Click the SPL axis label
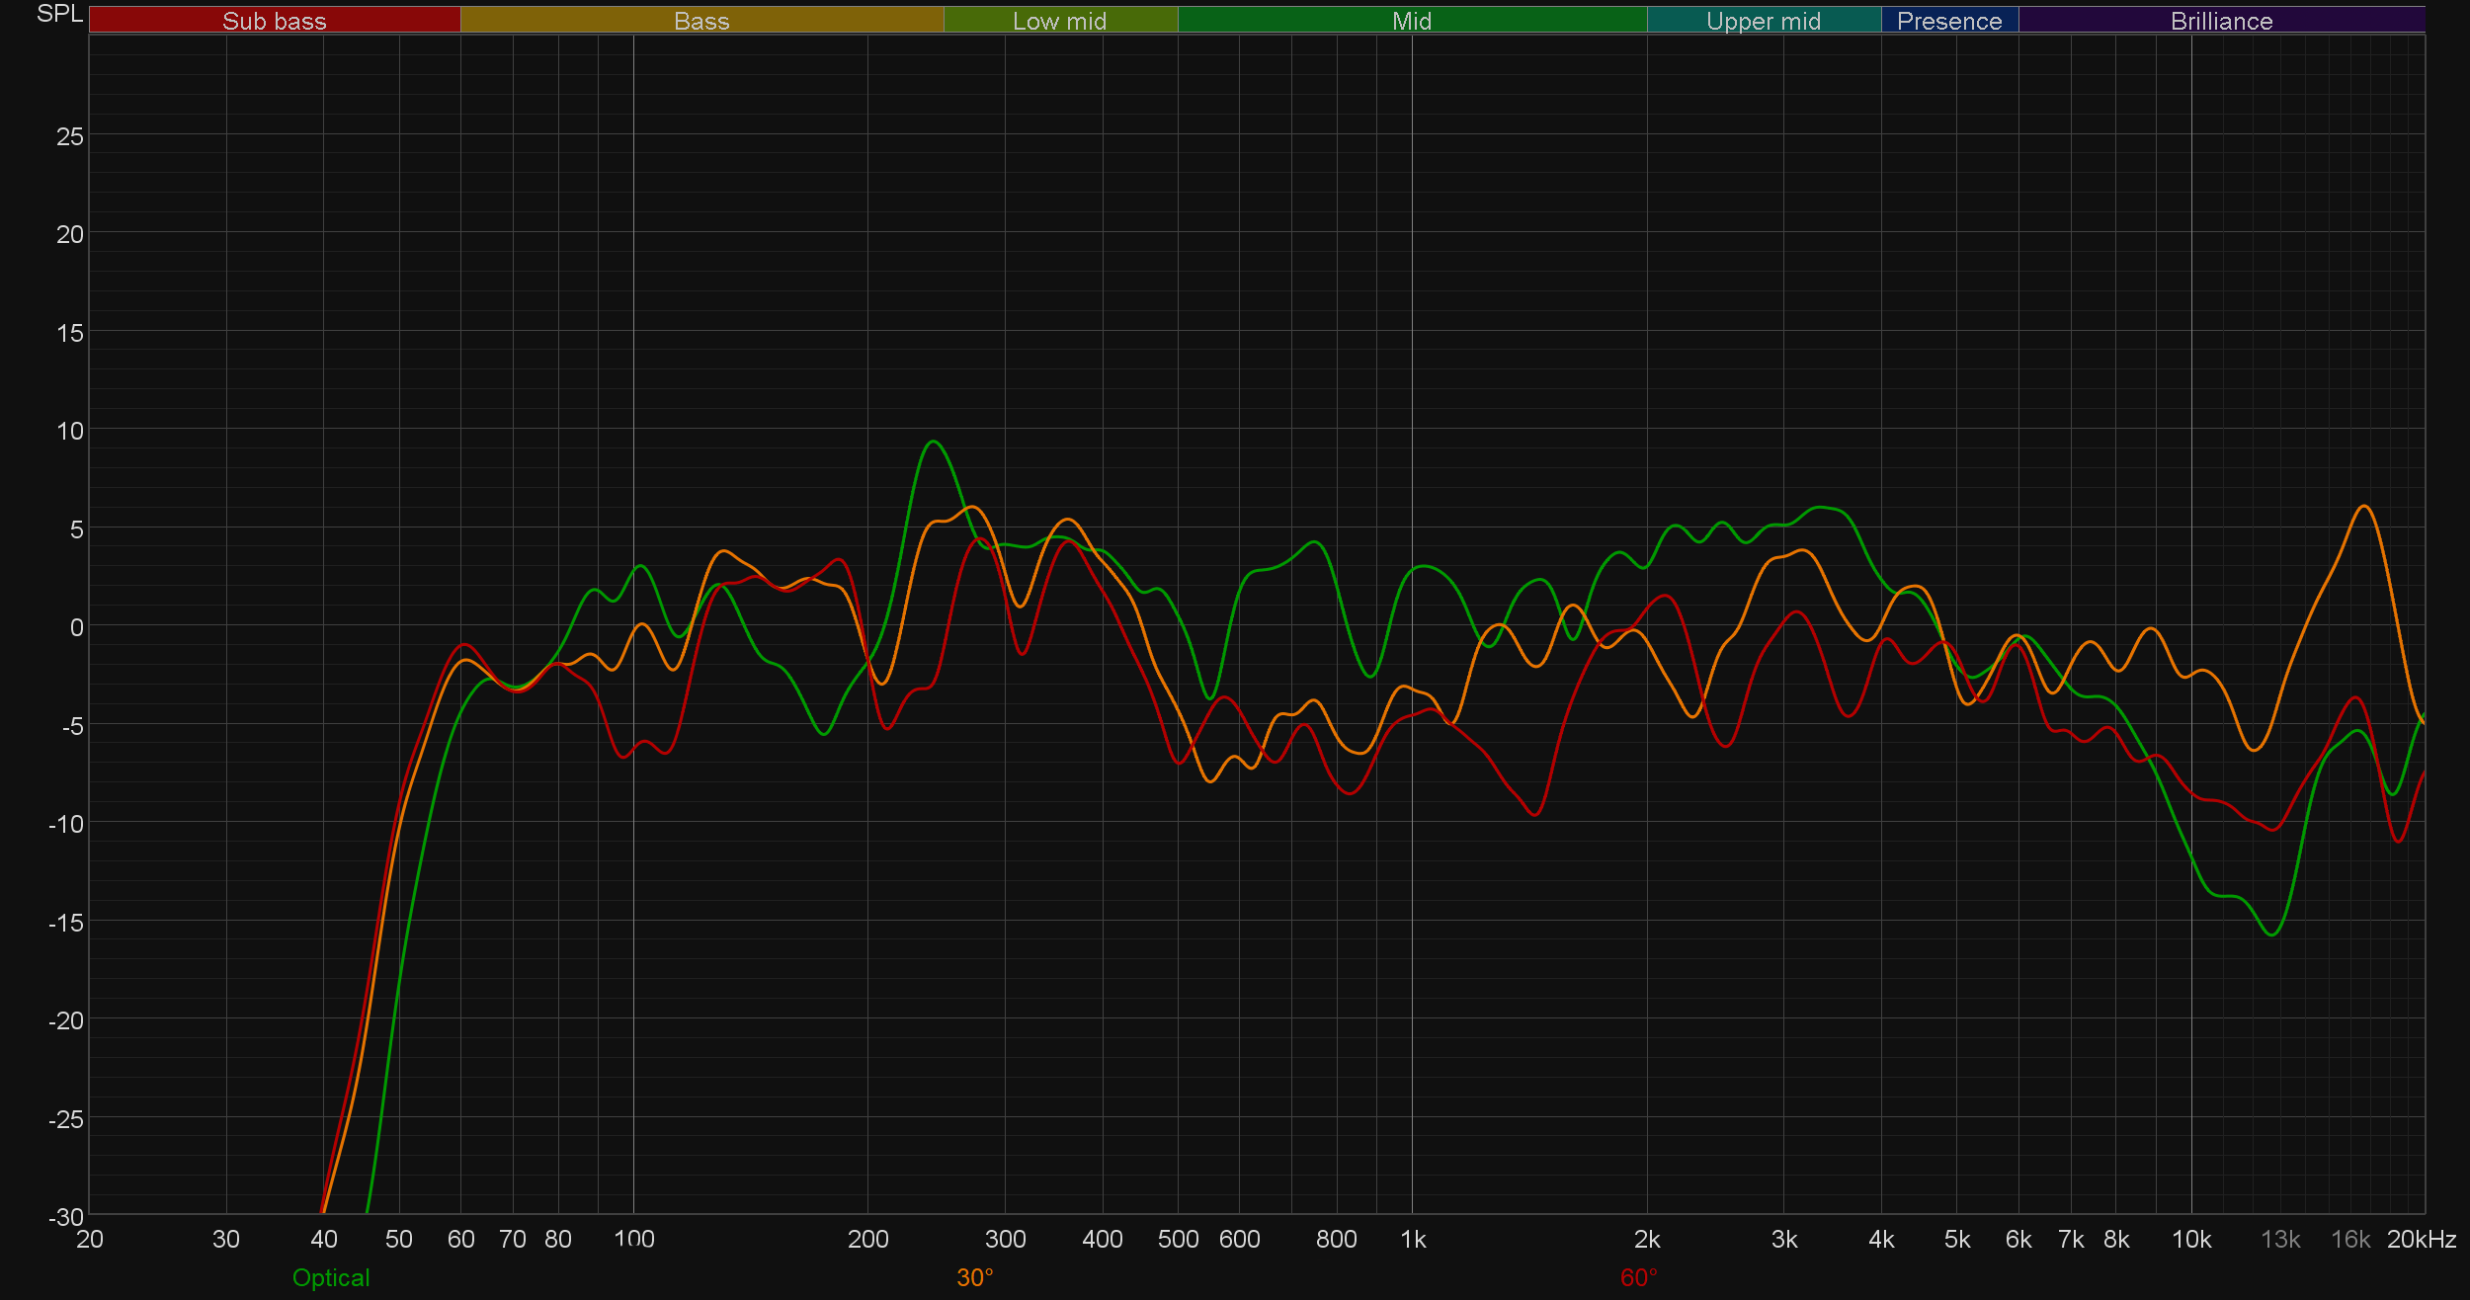Image resolution: width=2470 pixels, height=1300 pixels. (x=59, y=14)
